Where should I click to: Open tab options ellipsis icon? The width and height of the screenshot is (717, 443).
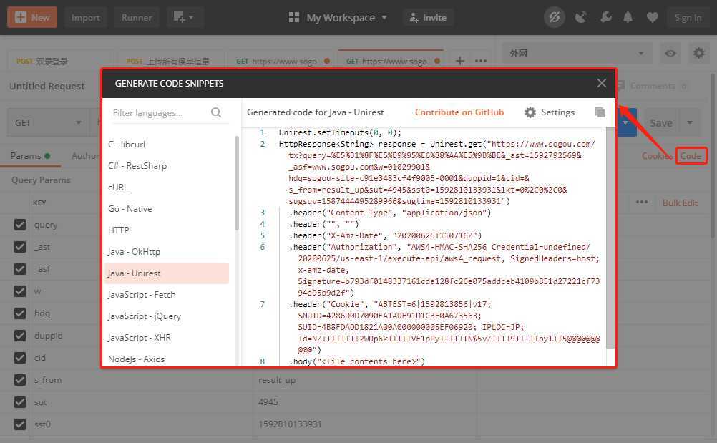click(481, 61)
